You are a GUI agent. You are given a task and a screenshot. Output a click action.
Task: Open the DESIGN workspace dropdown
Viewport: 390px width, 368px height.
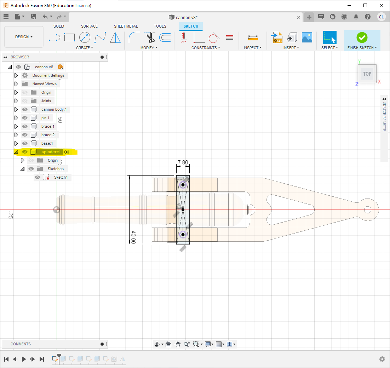24,37
